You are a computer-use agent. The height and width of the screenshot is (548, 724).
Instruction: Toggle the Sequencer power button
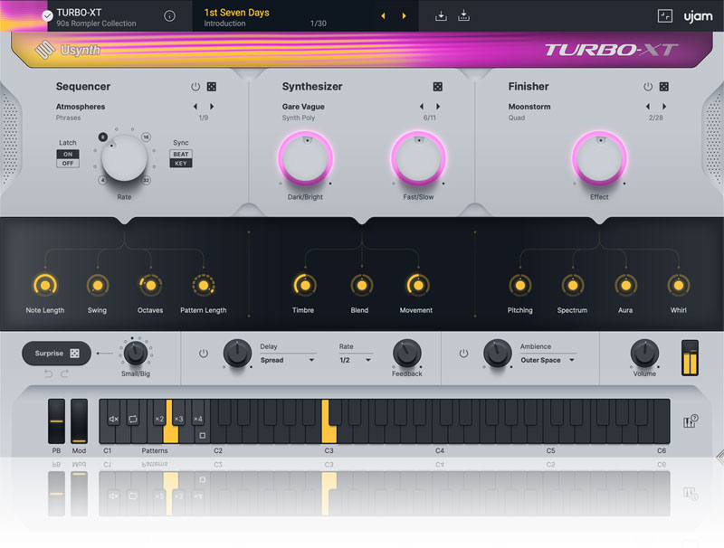pos(195,87)
